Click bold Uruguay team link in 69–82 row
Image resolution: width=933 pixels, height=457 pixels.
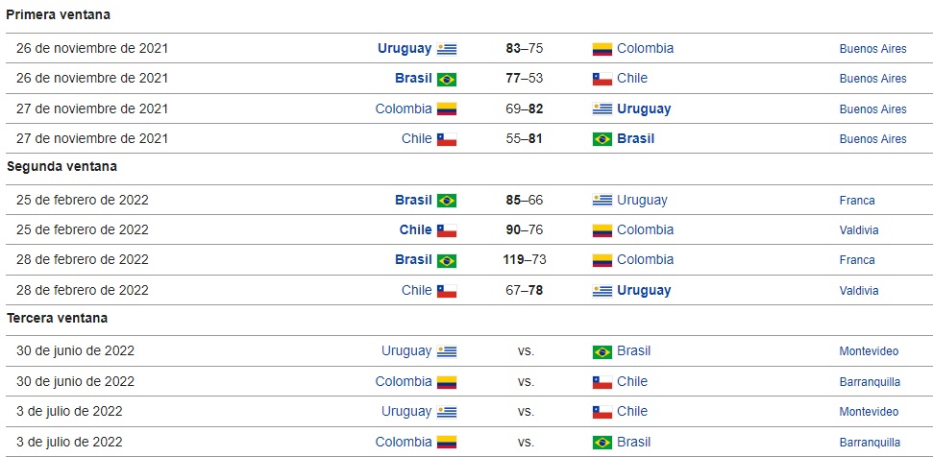pyautogui.click(x=644, y=108)
